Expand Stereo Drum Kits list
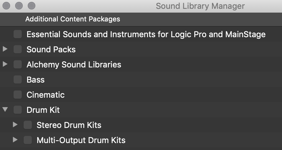Viewport: 282px width, 150px height. (15, 125)
